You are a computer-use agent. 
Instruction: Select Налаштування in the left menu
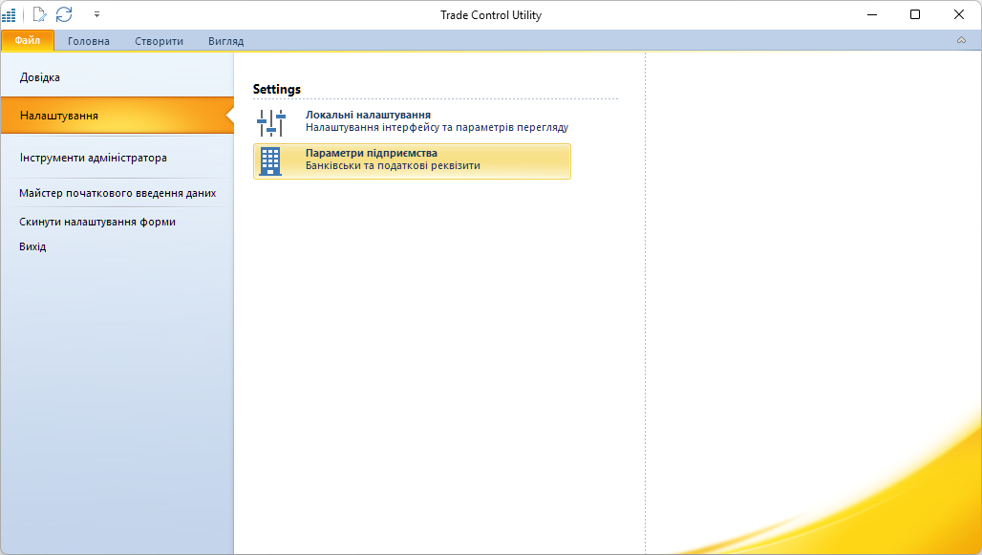(59, 116)
